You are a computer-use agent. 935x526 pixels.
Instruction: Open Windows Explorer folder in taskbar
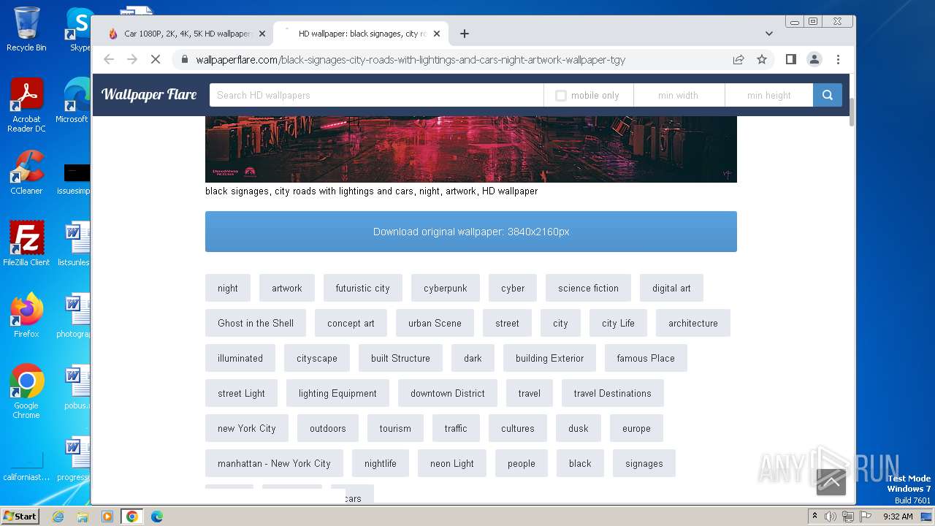(83, 517)
